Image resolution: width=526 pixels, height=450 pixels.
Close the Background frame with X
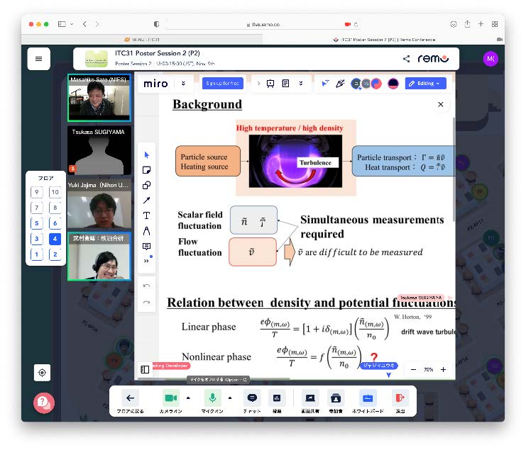pyautogui.click(x=440, y=104)
